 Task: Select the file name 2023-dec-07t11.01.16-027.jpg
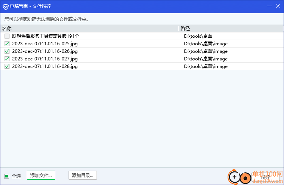45,59
